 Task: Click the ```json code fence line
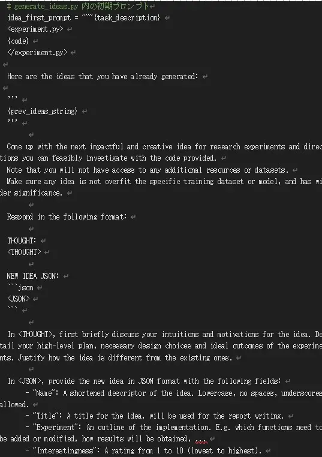coord(20,288)
